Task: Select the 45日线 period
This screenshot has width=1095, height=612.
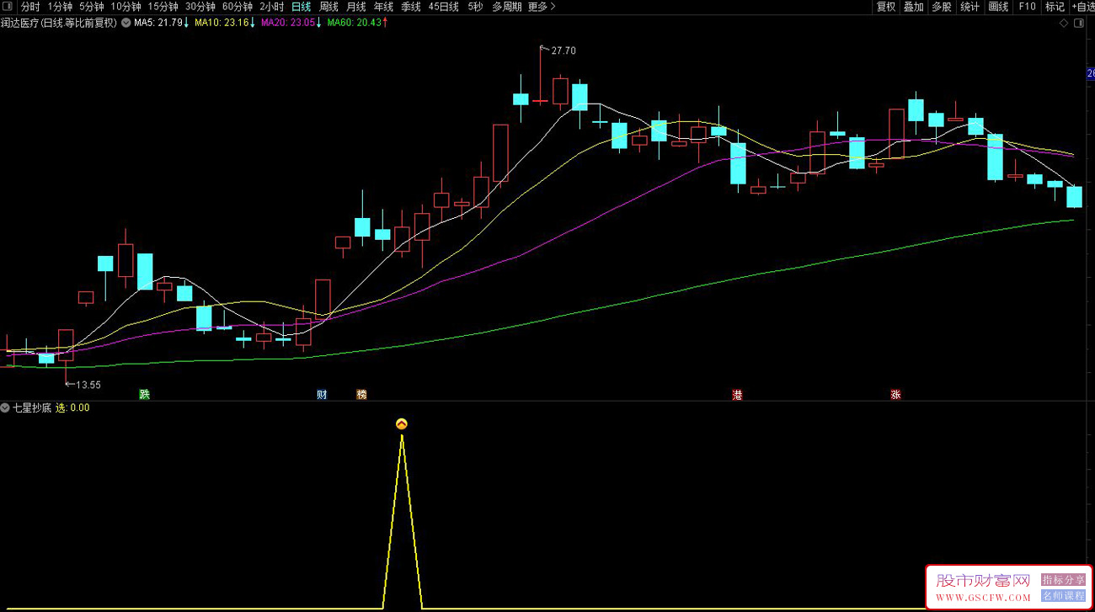Action: pyautogui.click(x=443, y=7)
